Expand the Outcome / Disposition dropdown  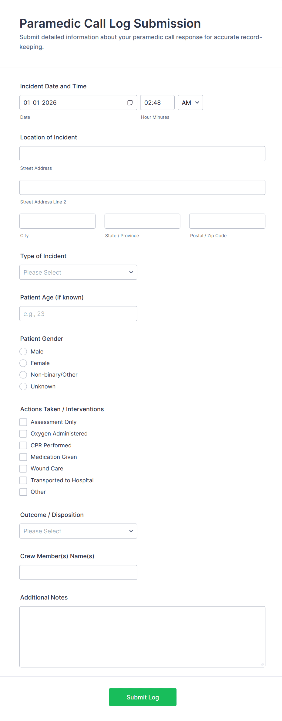tap(78, 531)
